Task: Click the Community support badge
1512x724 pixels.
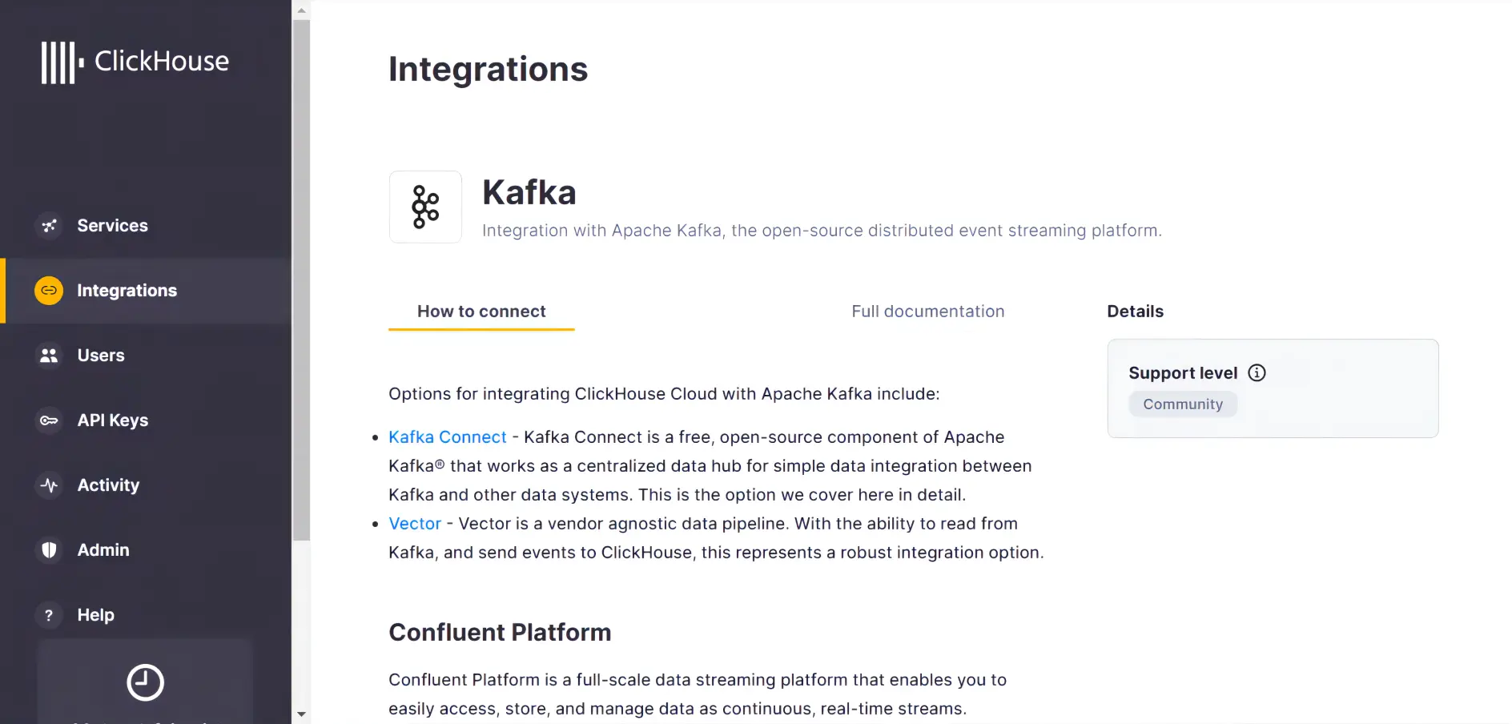Action: pyautogui.click(x=1183, y=404)
